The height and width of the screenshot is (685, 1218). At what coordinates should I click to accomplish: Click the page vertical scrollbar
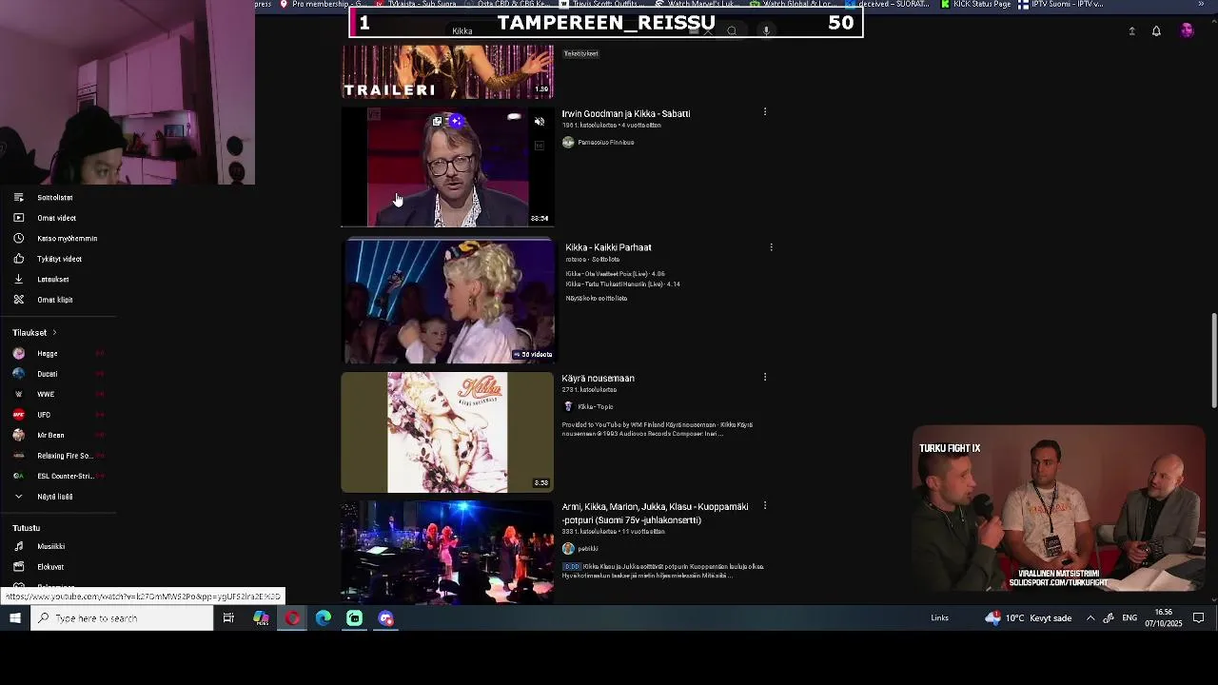[1213, 362]
